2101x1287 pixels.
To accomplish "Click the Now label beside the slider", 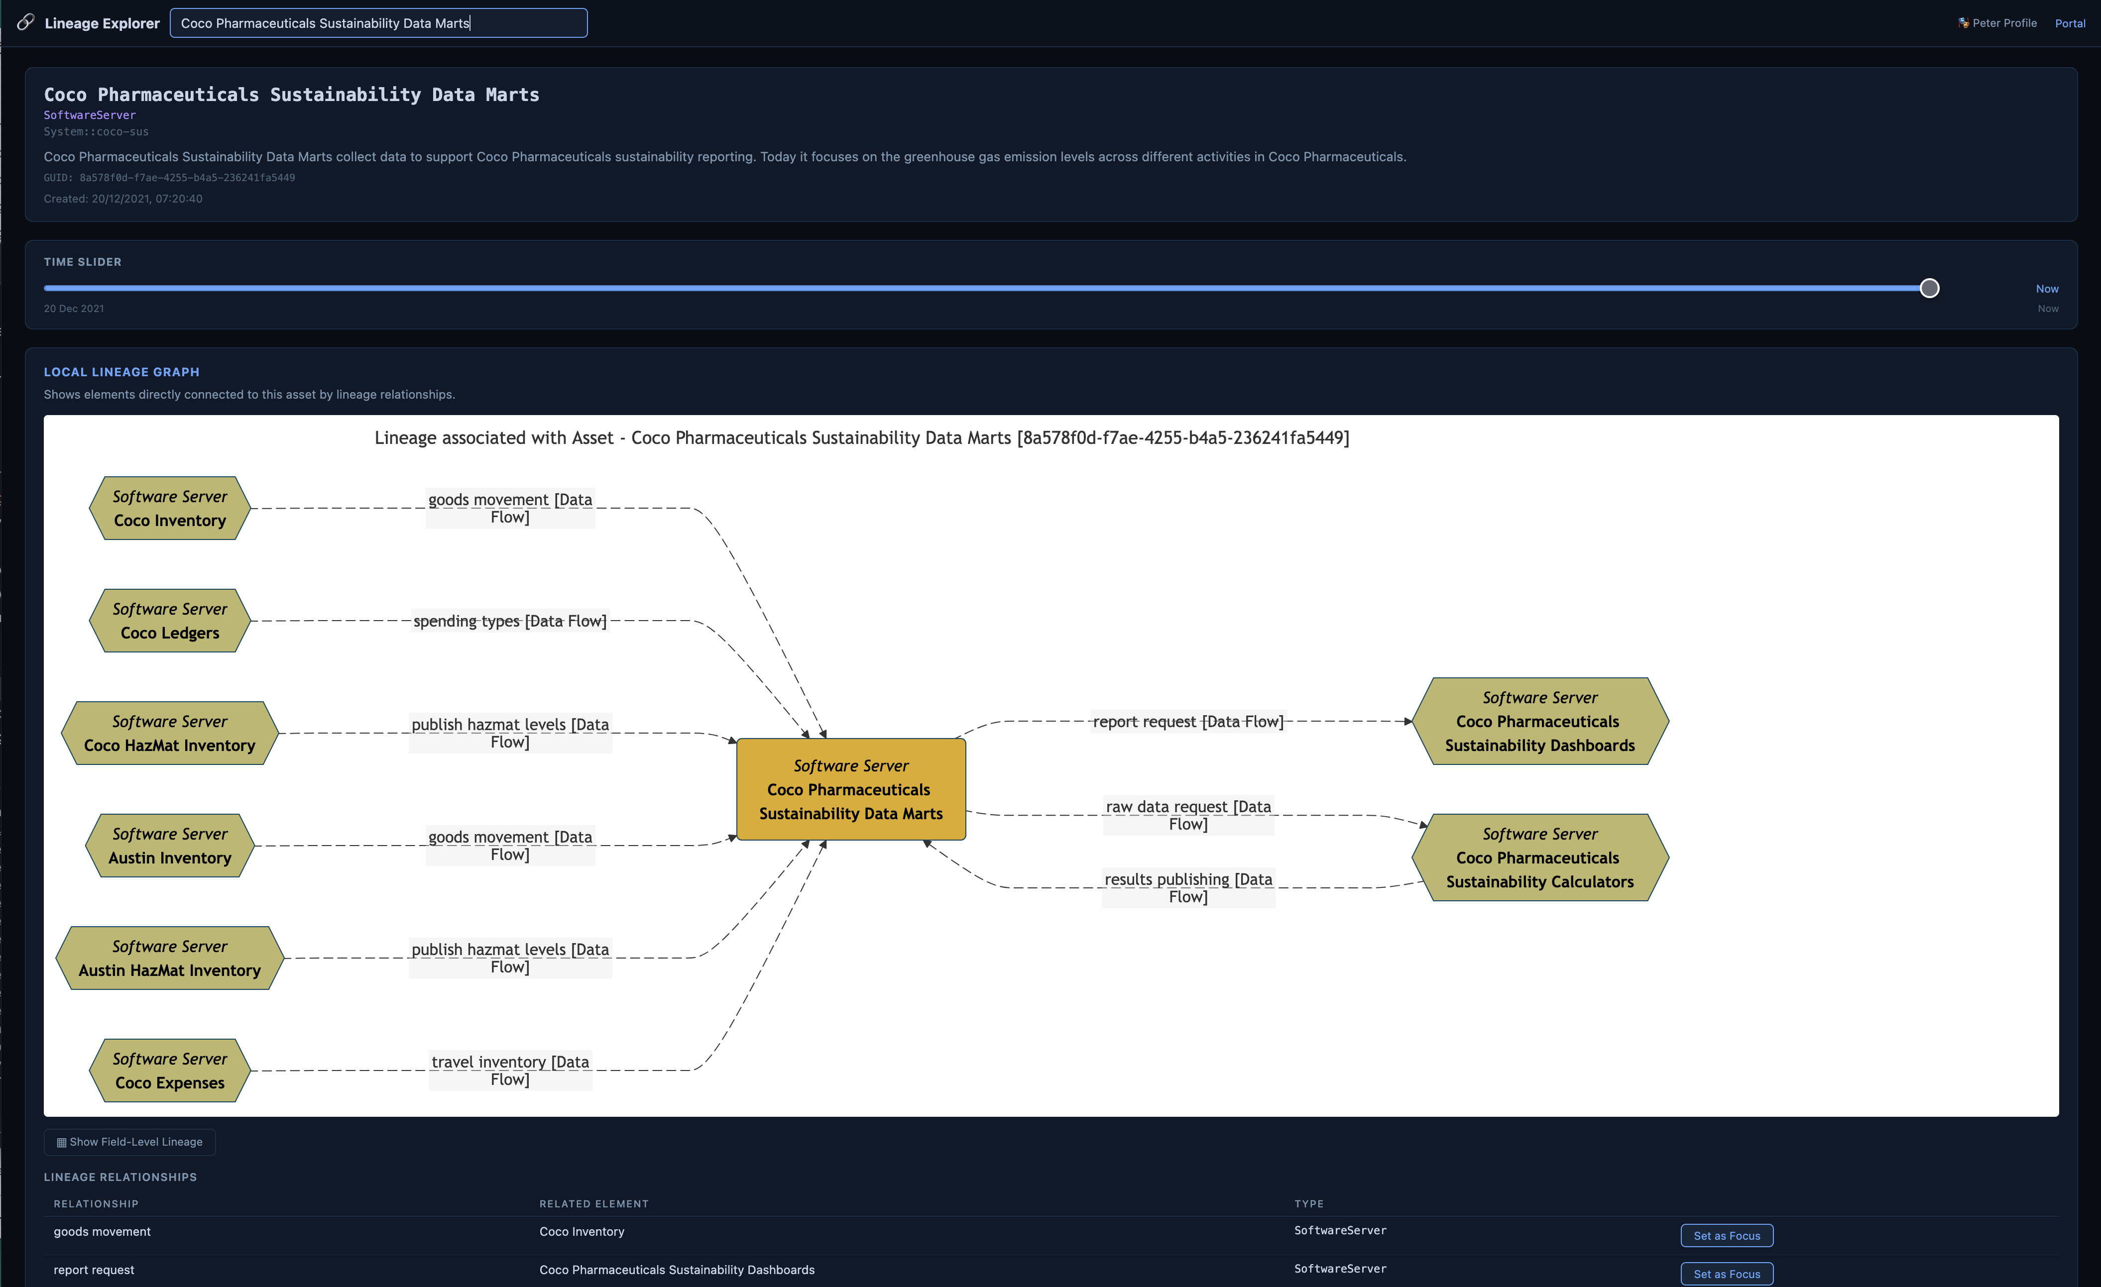I will [2047, 289].
